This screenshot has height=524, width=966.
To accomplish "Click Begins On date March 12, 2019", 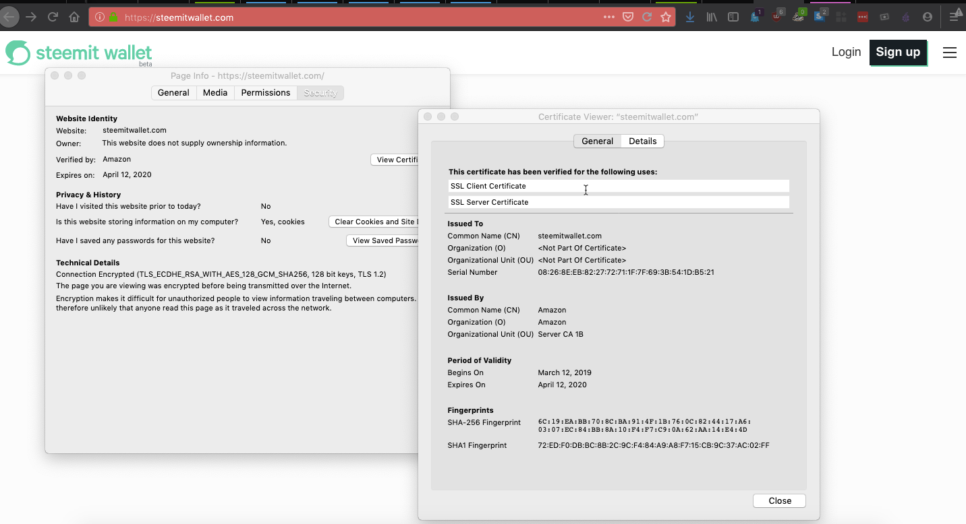I will point(565,373).
